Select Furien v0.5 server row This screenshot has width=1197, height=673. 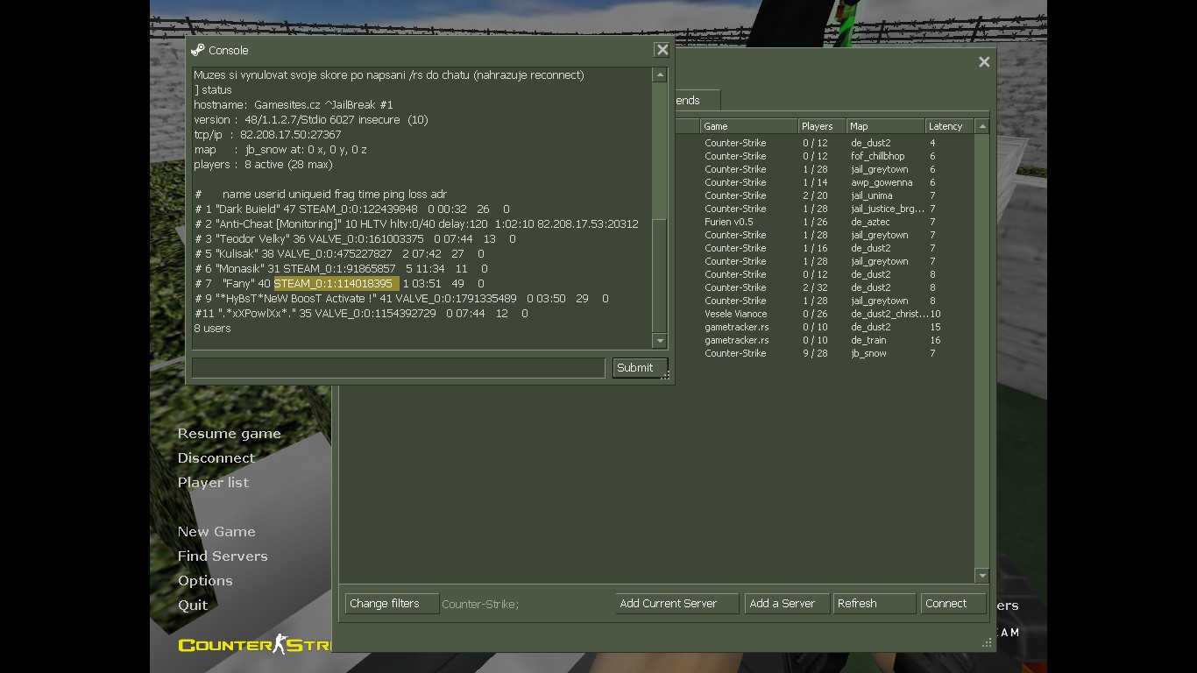point(824,222)
